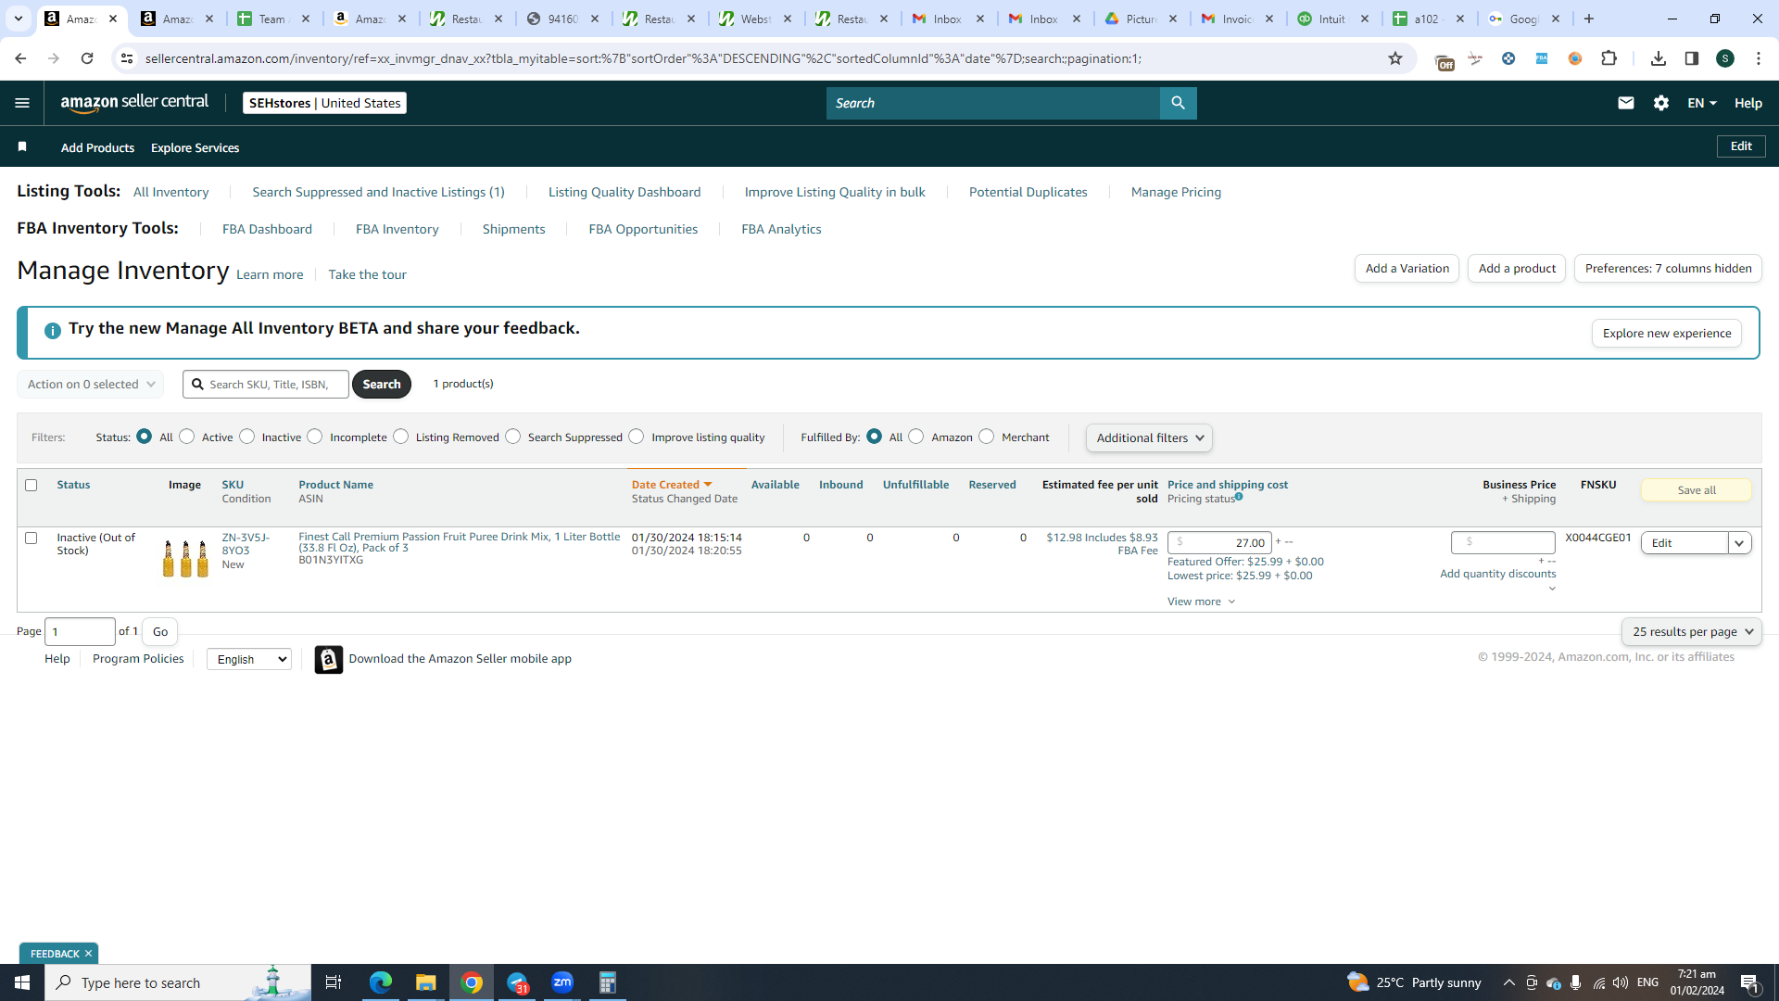Open Microsoft Edge from the taskbar

click(x=381, y=982)
